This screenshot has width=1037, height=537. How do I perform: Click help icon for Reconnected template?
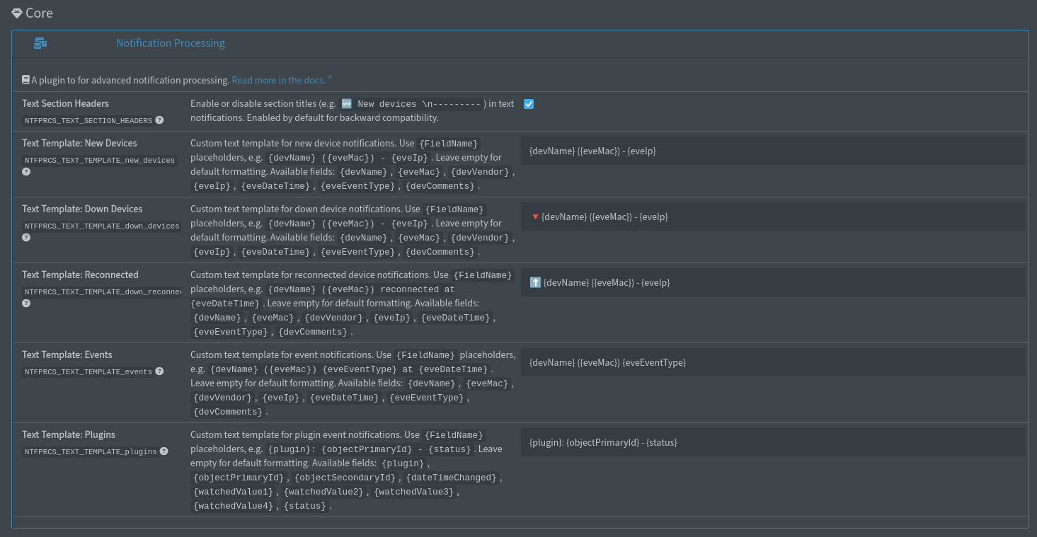click(x=26, y=303)
